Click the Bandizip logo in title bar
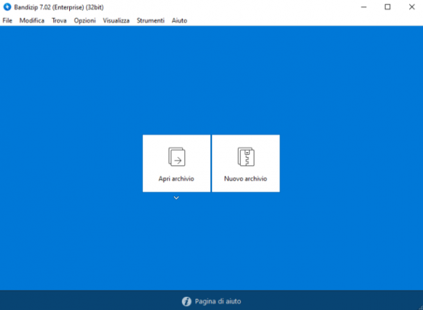 8,7
